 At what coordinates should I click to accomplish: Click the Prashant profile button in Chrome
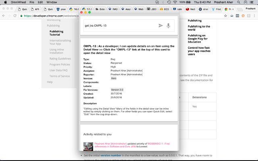[250, 8]
